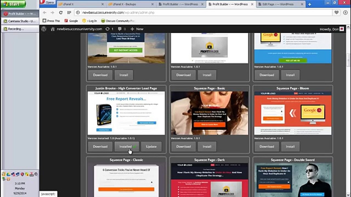Install the Squeeze Page - Bloom template

tap(290, 147)
